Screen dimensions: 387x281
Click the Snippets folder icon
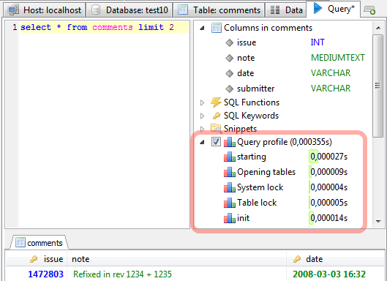coord(217,128)
